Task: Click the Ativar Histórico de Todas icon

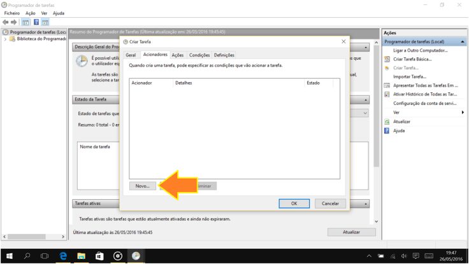Action: 387,94
